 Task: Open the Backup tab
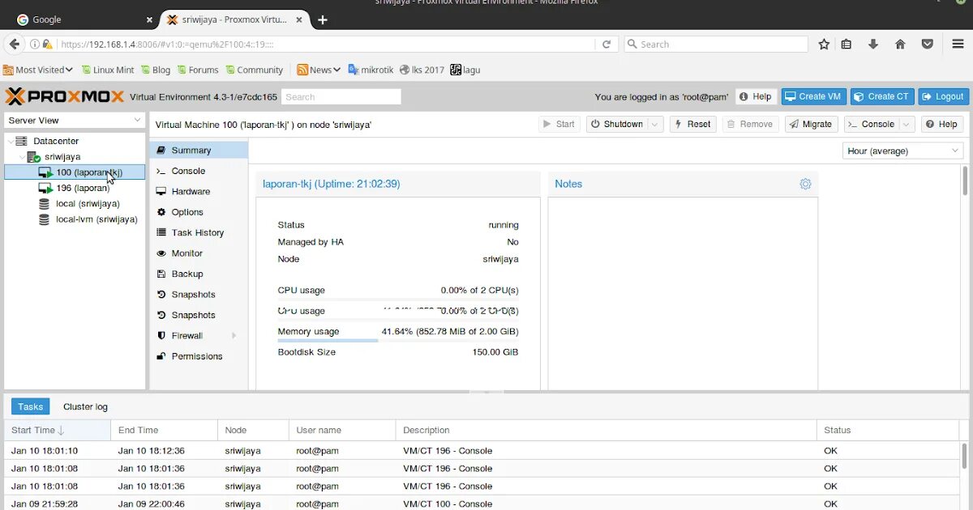click(199, 274)
